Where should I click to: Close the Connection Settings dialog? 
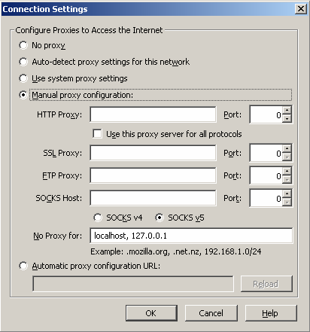coord(301,9)
